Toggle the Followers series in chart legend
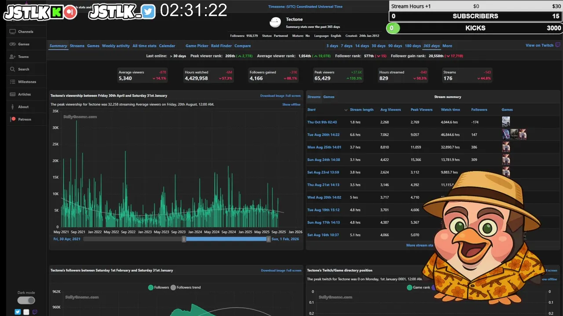The height and width of the screenshot is (316, 563). [158, 287]
